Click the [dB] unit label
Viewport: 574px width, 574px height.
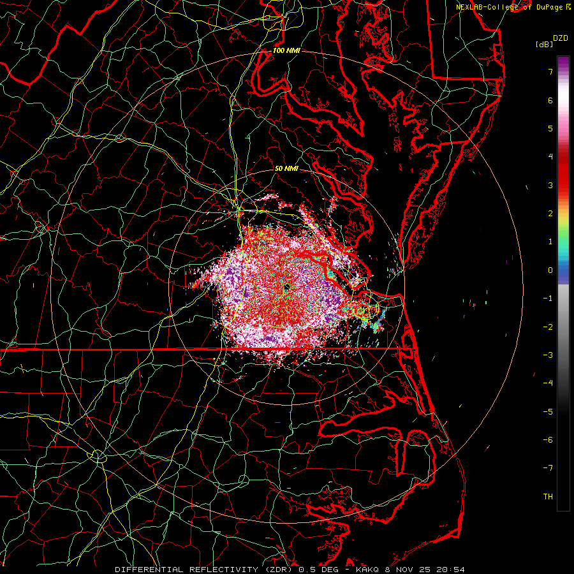click(x=545, y=44)
